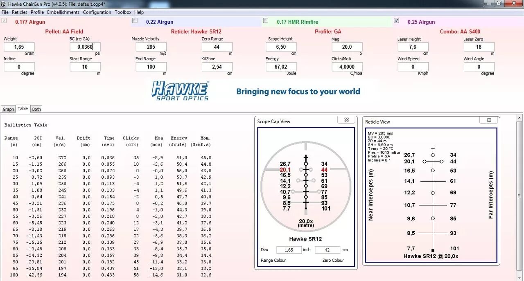Open the Profile menu
The height and width of the screenshot is (281, 524).
click(37, 12)
